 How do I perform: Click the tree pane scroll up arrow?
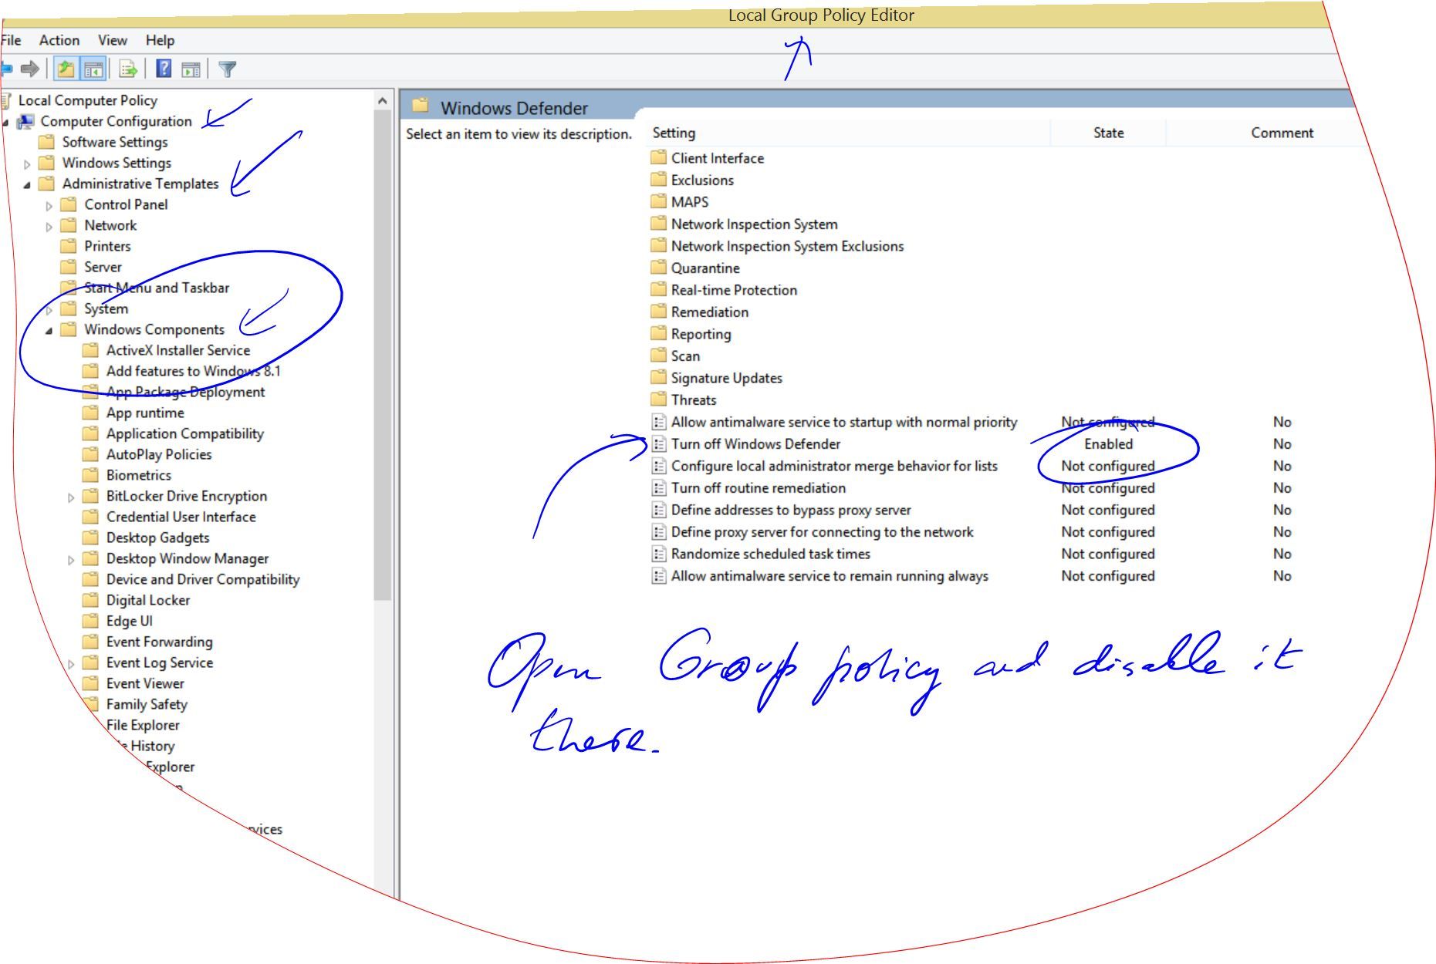(x=383, y=100)
